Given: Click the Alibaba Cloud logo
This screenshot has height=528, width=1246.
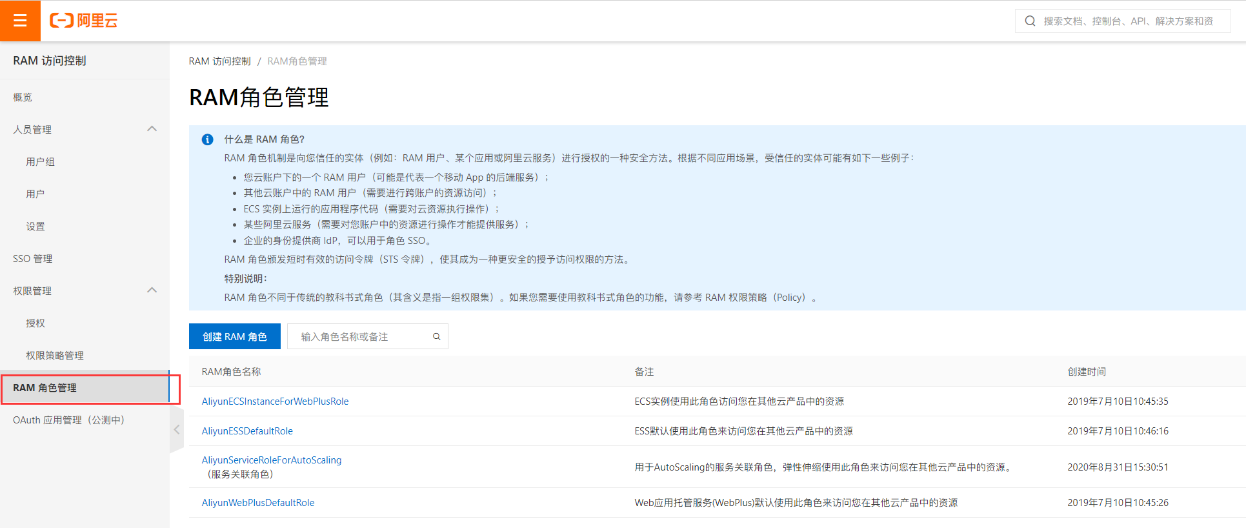Looking at the screenshot, I should 84,21.
